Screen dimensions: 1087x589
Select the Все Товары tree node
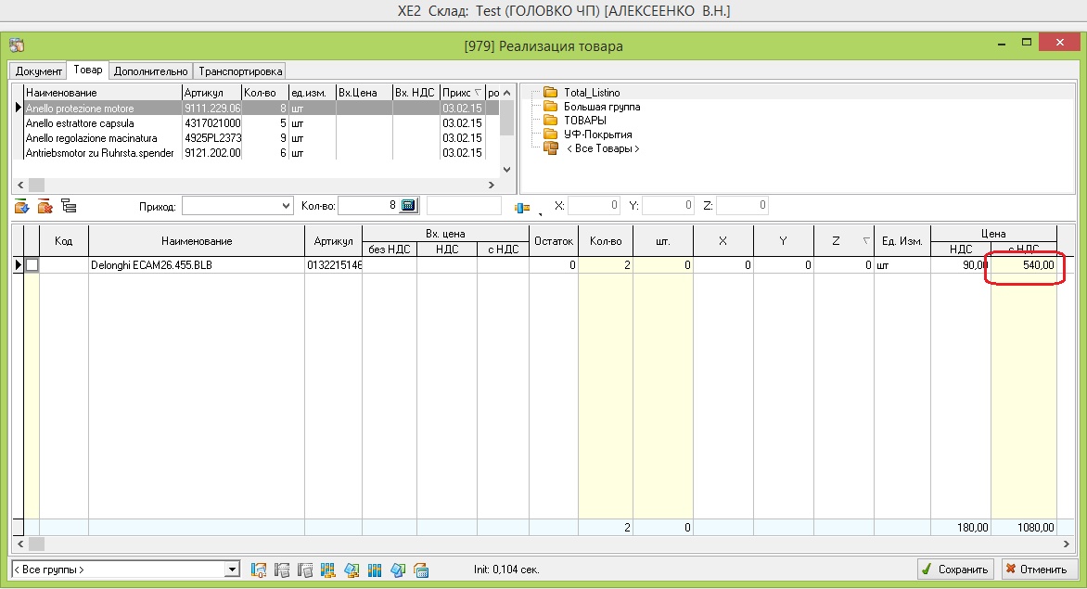click(602, 148)
